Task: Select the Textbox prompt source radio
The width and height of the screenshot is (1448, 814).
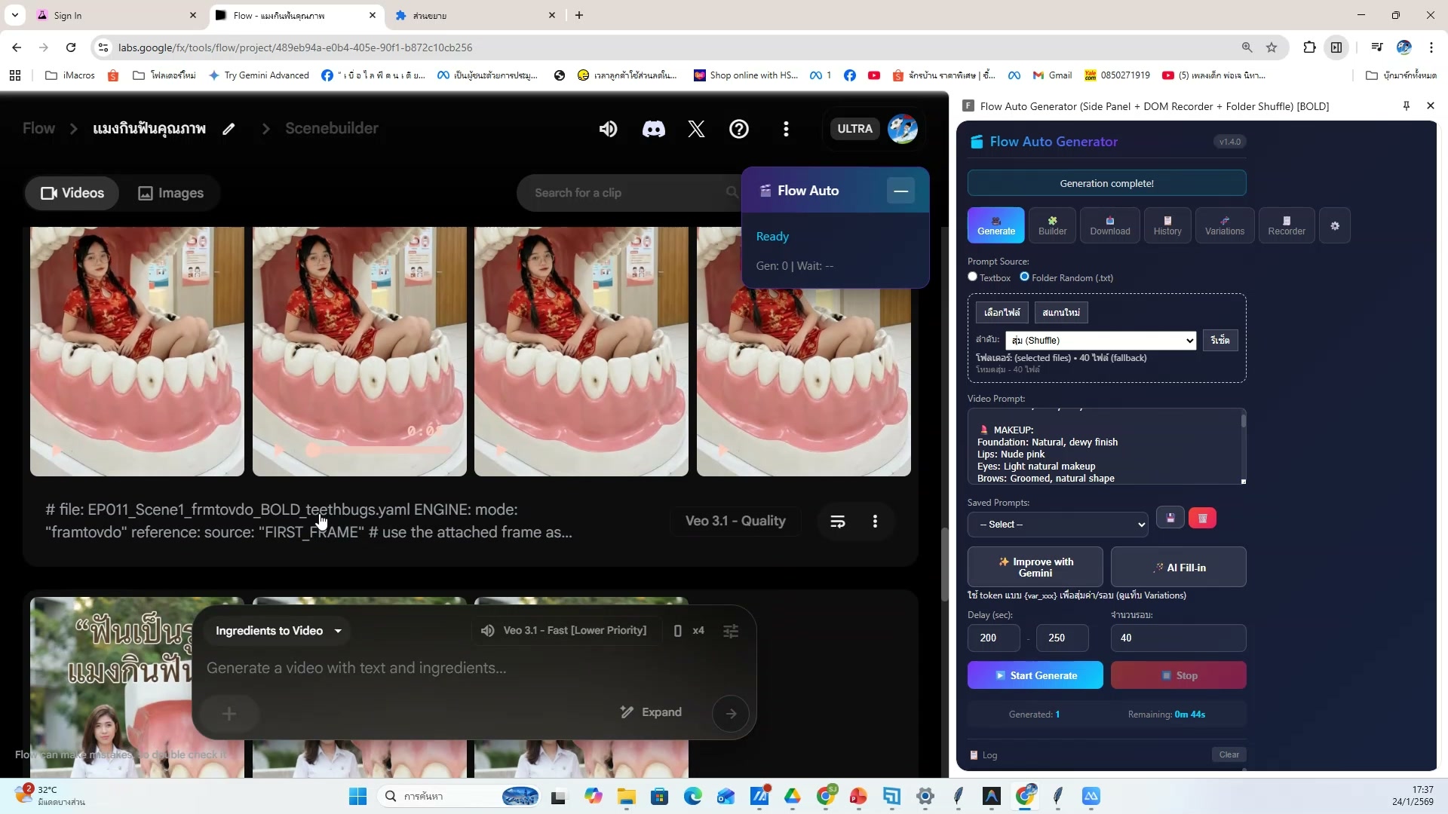Action: coord(973,277)
